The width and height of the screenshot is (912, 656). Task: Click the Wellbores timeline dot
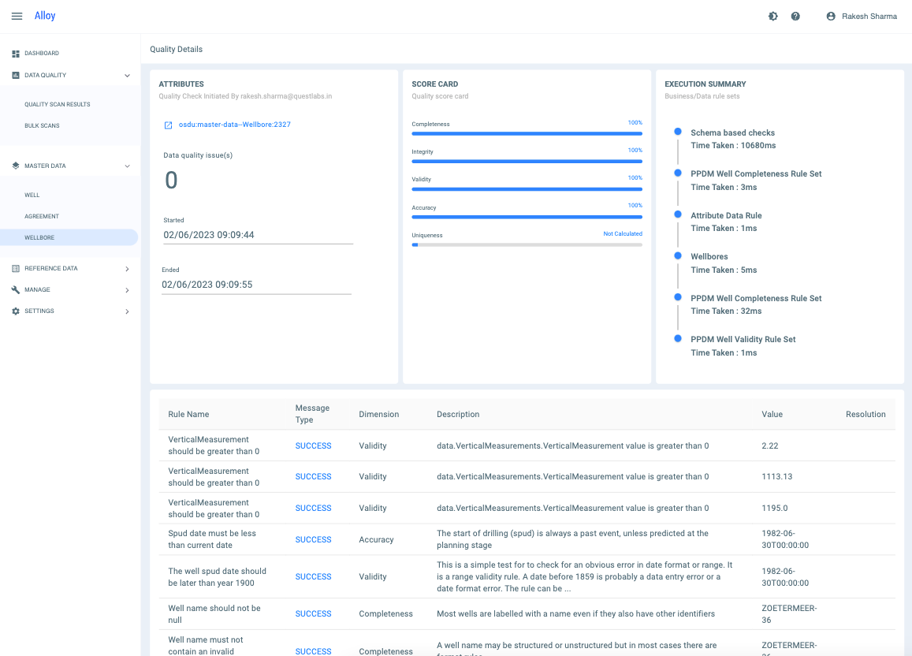pos(678,255)
